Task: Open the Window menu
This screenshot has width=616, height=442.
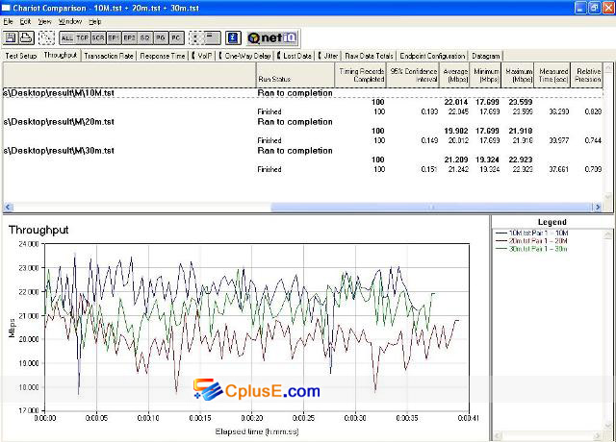Action: click(x=70, y=21)
